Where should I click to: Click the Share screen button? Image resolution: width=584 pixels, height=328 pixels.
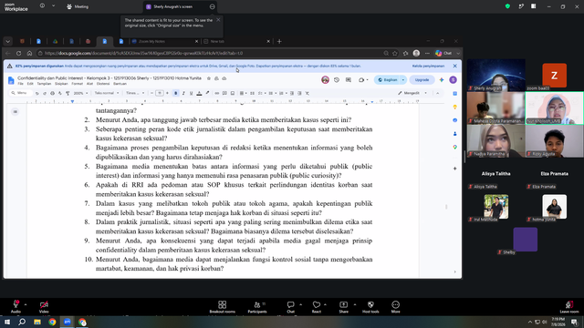343,307
